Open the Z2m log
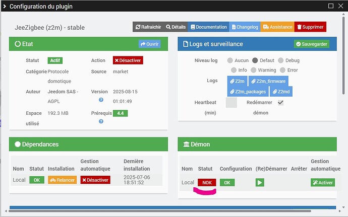This screenshot has height=217, width=348. (x=237, y=81)
